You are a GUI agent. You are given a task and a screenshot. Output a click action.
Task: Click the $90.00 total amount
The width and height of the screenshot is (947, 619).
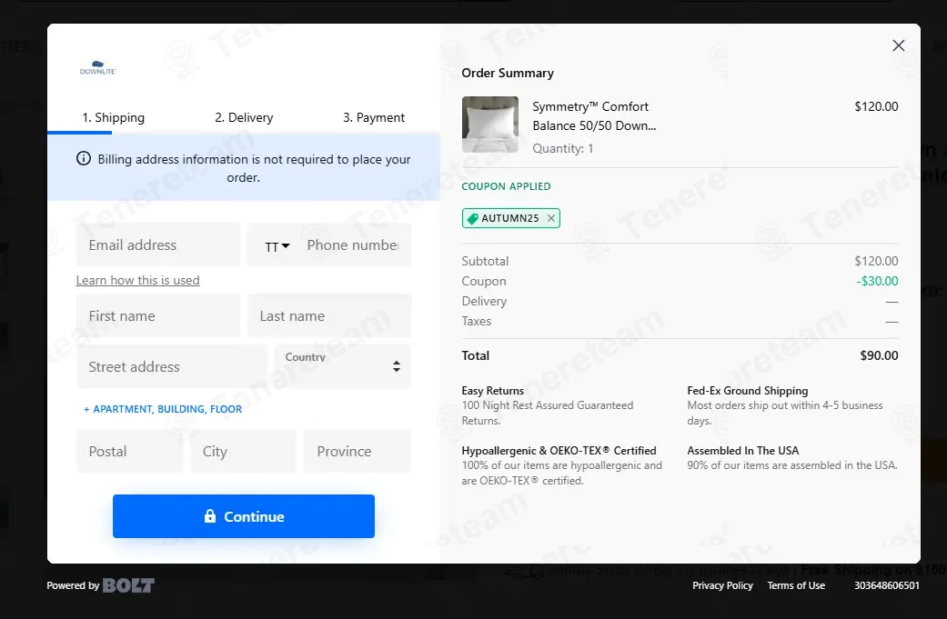tap(879, 355)
